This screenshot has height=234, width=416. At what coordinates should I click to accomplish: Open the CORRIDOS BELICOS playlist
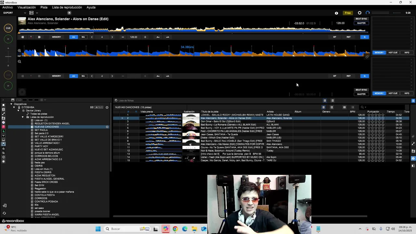click(x=46, y=156)
